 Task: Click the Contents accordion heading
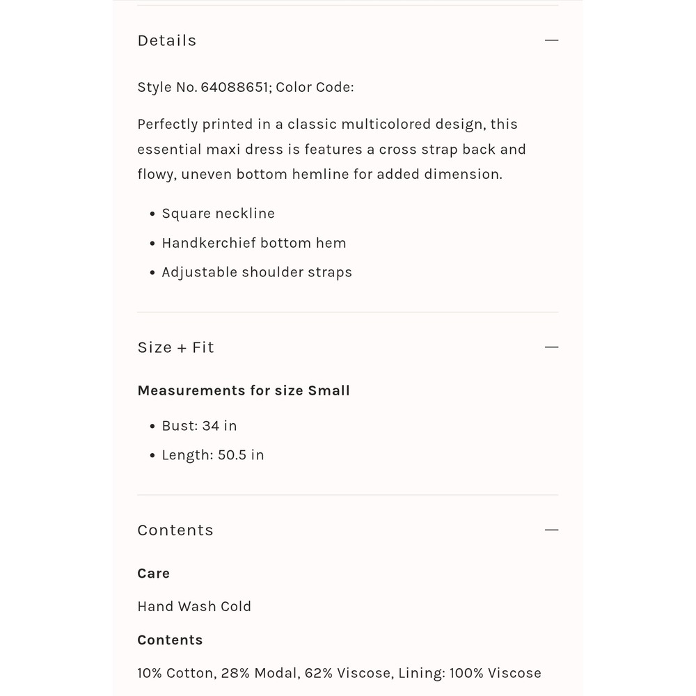tap(175, 530)
